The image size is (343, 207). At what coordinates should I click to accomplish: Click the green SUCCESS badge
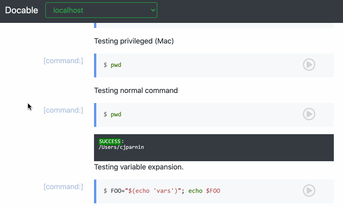click(x=110, y=141)
